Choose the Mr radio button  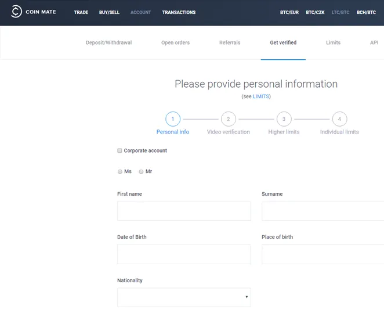[141, 171]
